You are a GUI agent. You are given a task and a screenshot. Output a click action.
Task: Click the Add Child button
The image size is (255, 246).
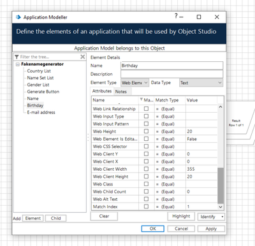pos(55,218)
